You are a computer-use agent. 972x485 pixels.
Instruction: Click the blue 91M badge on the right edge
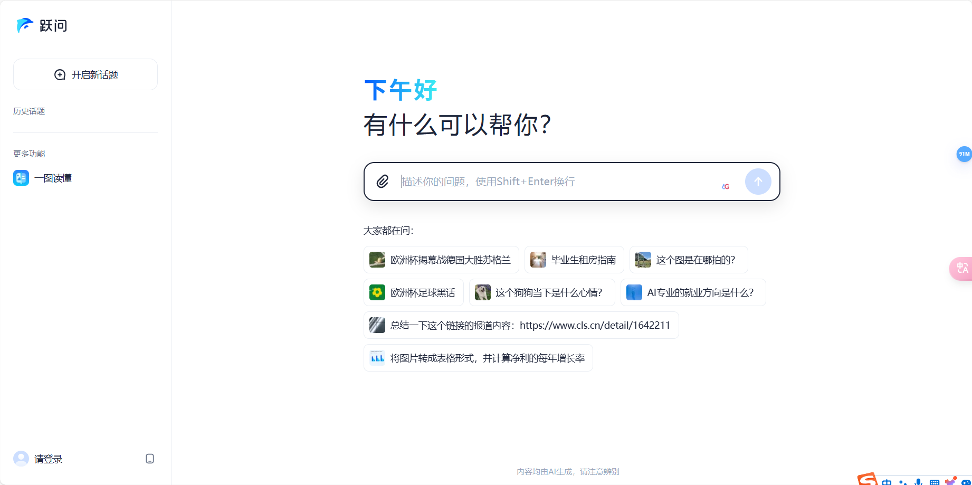pos(964,154)
